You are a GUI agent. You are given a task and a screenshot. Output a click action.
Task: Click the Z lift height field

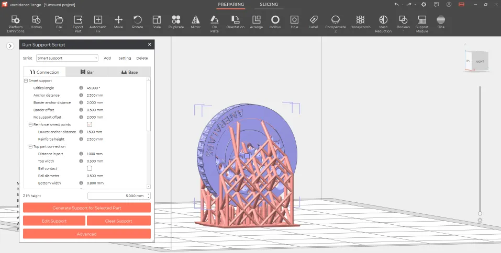[x=119, y=195]
